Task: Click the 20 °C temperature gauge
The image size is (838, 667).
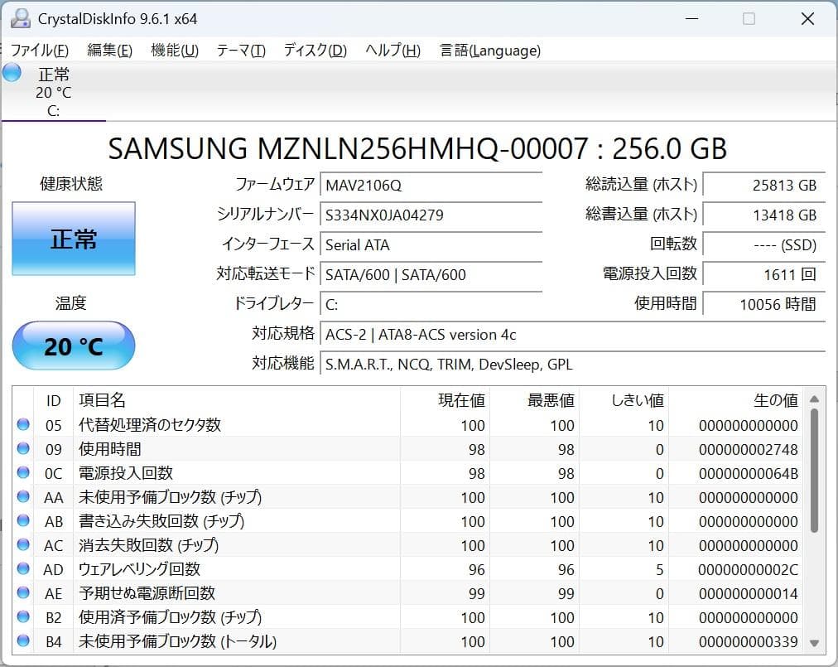Action: (73, 346)
